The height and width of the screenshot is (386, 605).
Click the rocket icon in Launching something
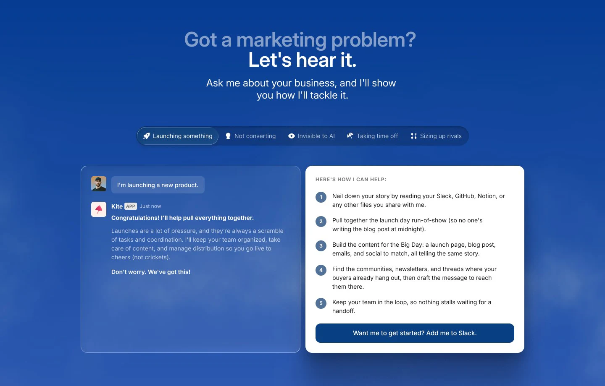tap(146, 136)
